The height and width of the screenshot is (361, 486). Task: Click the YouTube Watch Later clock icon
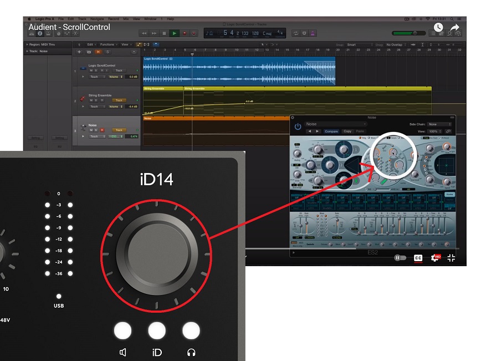tap(438, 27)
